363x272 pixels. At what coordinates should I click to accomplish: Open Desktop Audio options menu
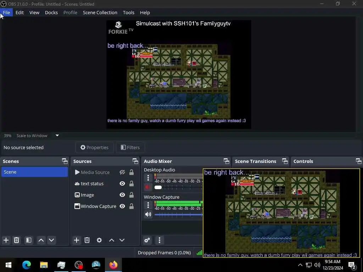coord(148,178)
